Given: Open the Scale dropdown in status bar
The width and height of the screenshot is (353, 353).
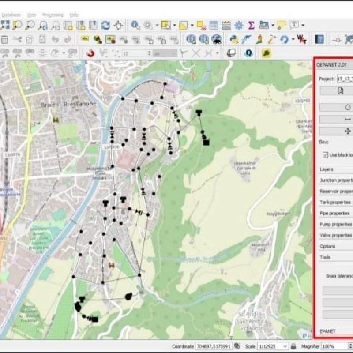Looking at the screenshot, I should pyautogui.click(x=285, y=346).
